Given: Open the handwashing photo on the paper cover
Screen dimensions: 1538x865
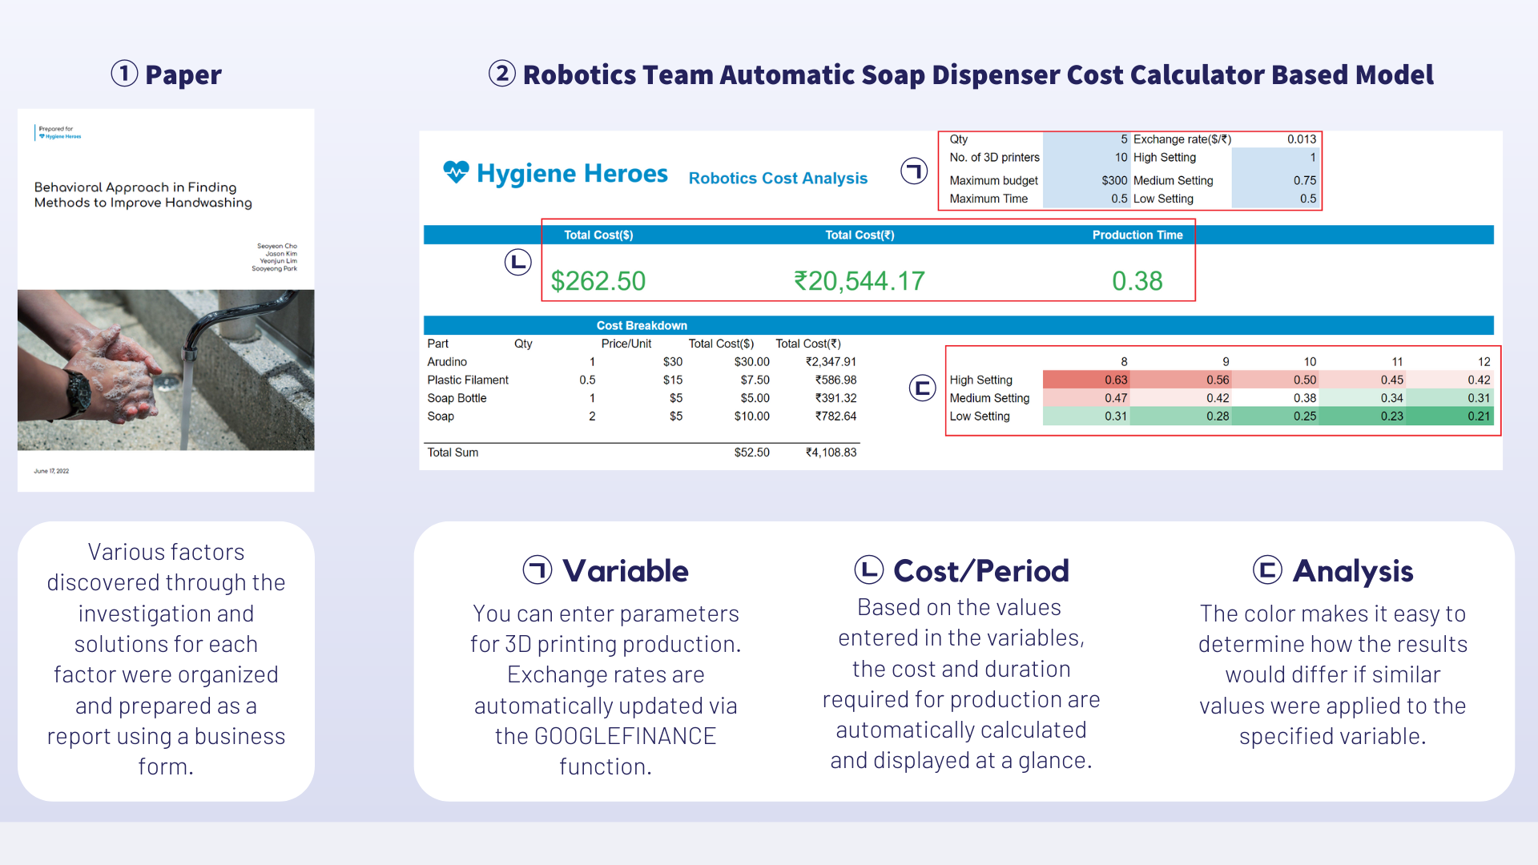Looking at the screenshot, I should click(x=166, y=370).
